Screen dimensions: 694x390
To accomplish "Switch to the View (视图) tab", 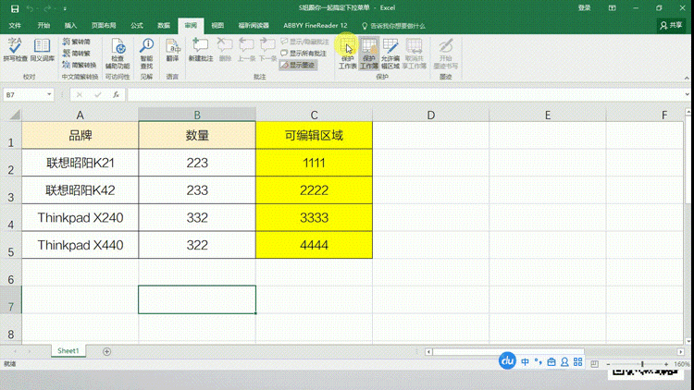I will 217,26.
